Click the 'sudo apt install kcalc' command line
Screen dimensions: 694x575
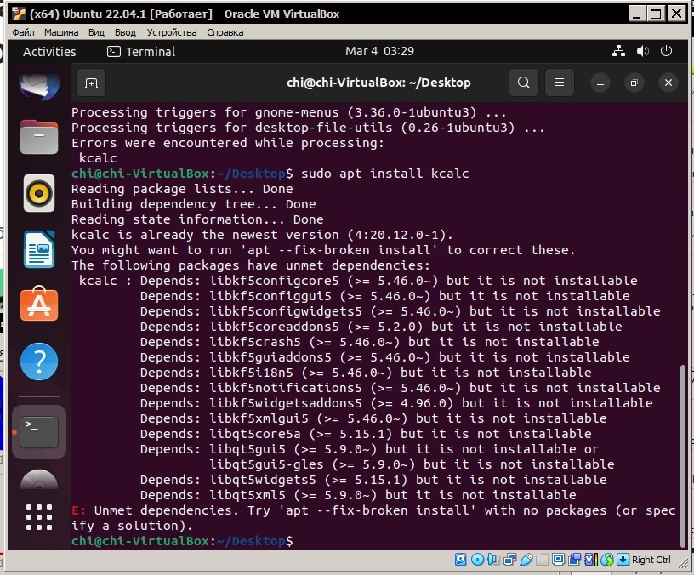point(270,174)
